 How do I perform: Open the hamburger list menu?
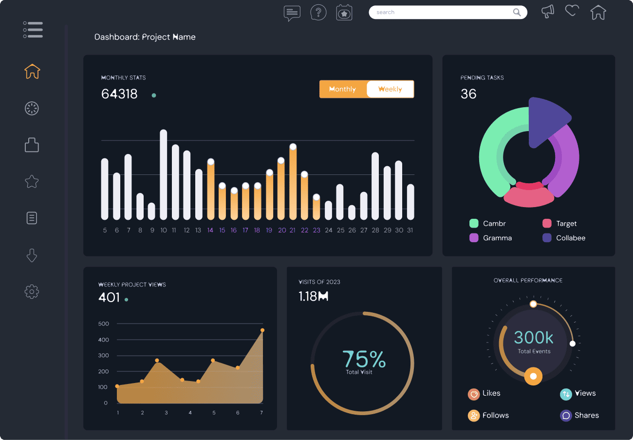click(x=33, y=30)
